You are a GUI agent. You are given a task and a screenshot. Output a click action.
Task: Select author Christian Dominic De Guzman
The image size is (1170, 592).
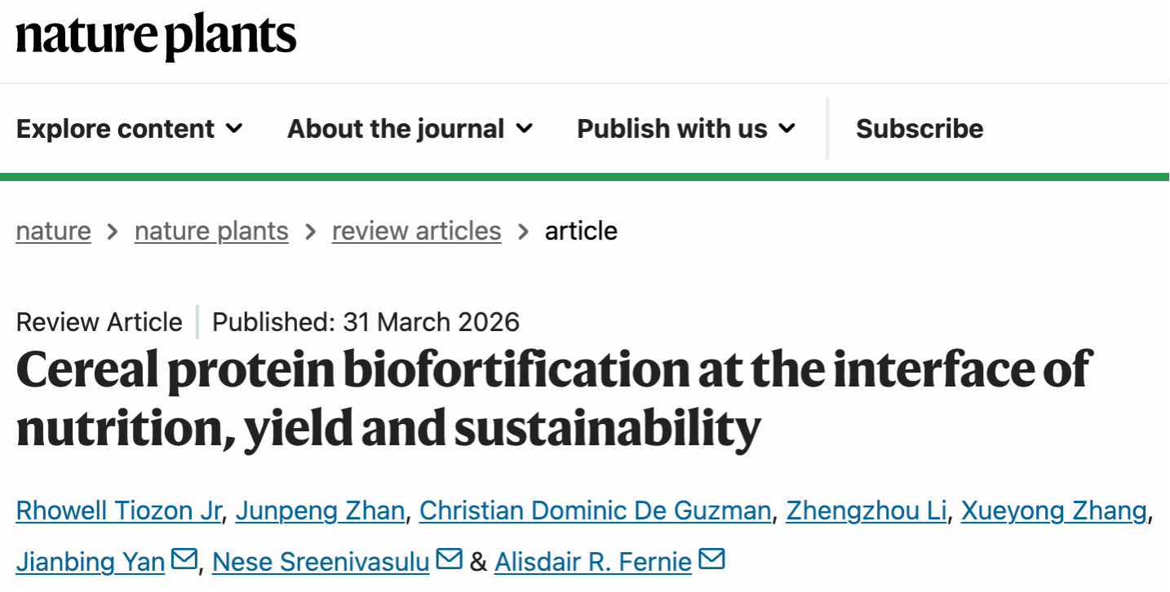595,511
